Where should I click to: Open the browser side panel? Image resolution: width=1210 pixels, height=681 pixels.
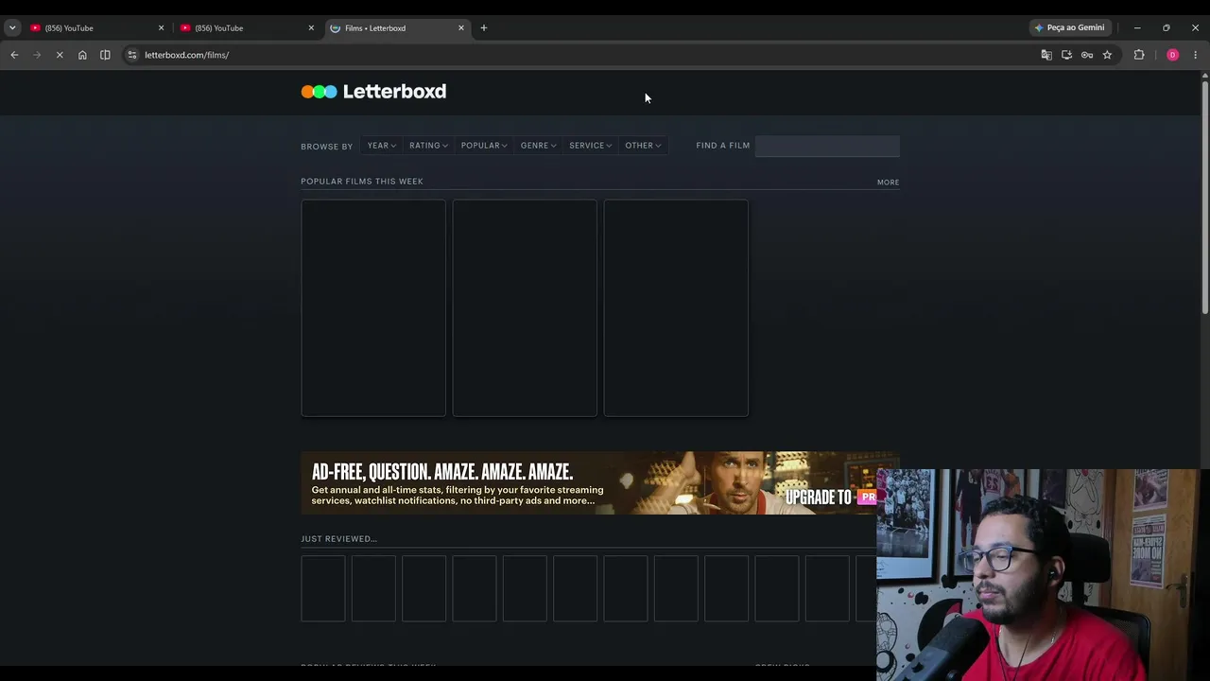105,55
